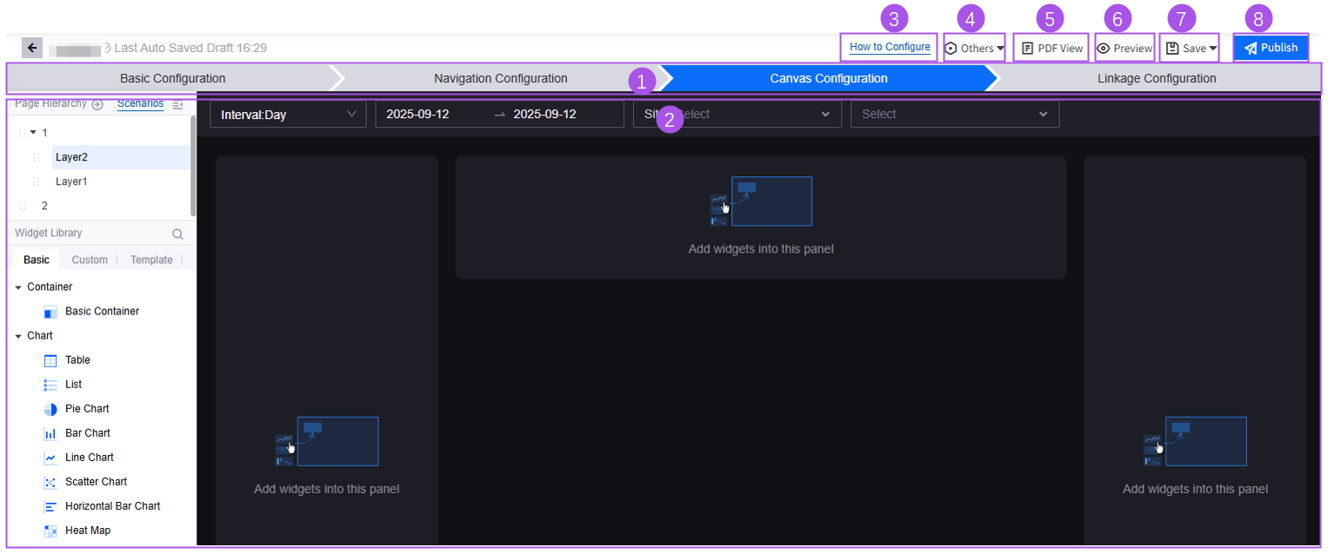Select the Table chart widget icon
1328x554 pixels.
pos(50,360)
